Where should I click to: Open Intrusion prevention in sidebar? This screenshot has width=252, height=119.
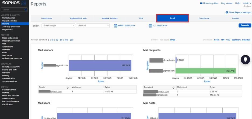tap(11, 41)
